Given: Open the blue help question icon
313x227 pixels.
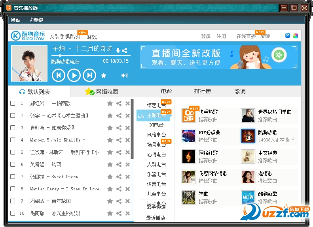Looking at the screenshot, I should click(288, 35).
